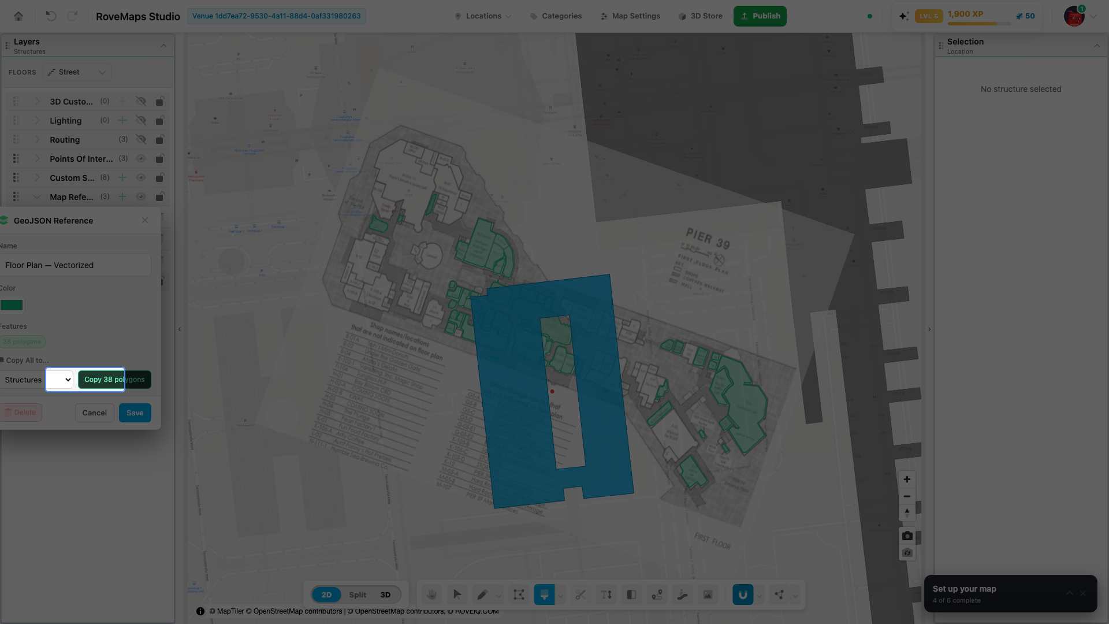Switch to 3D view
1109x624 pixels.
tap(385, 595)
